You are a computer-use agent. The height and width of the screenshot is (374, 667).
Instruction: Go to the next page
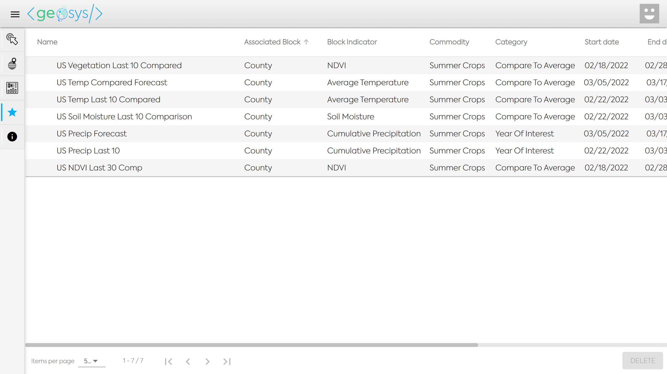[x=207, y=361]
